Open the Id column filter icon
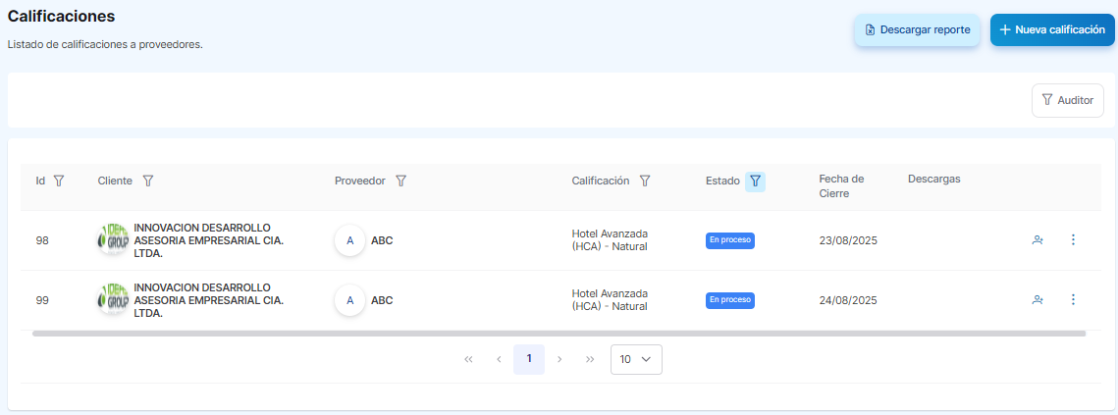Viewport: 1118px width, 415px height. tap(59, 181)
